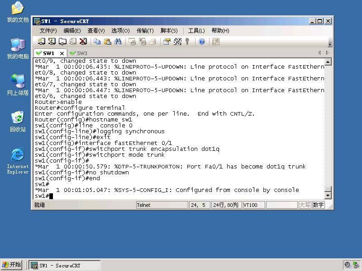Viewport: 362px width, 271px height.
Task: Select the 我的电脑 desktop icon
Action: 18,49
